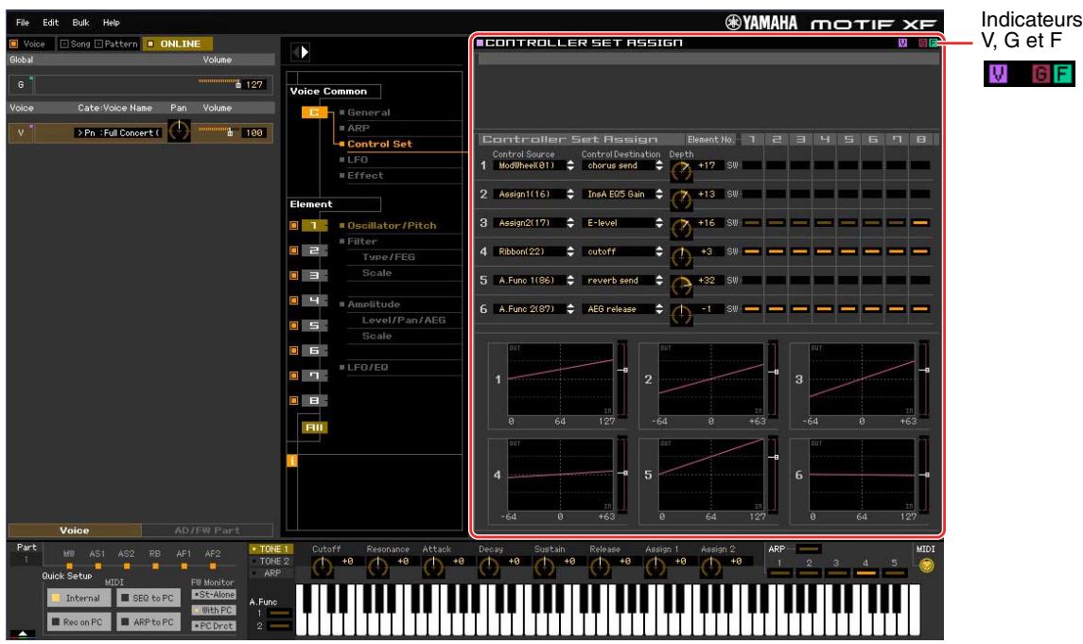Click depth knob for set 1

tap(681, 172)
